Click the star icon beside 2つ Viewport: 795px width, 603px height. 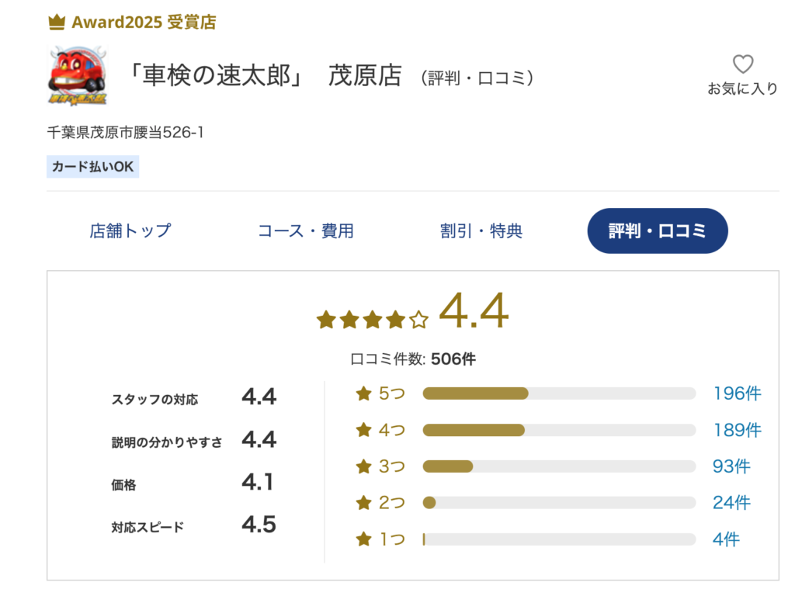(363, 503)
